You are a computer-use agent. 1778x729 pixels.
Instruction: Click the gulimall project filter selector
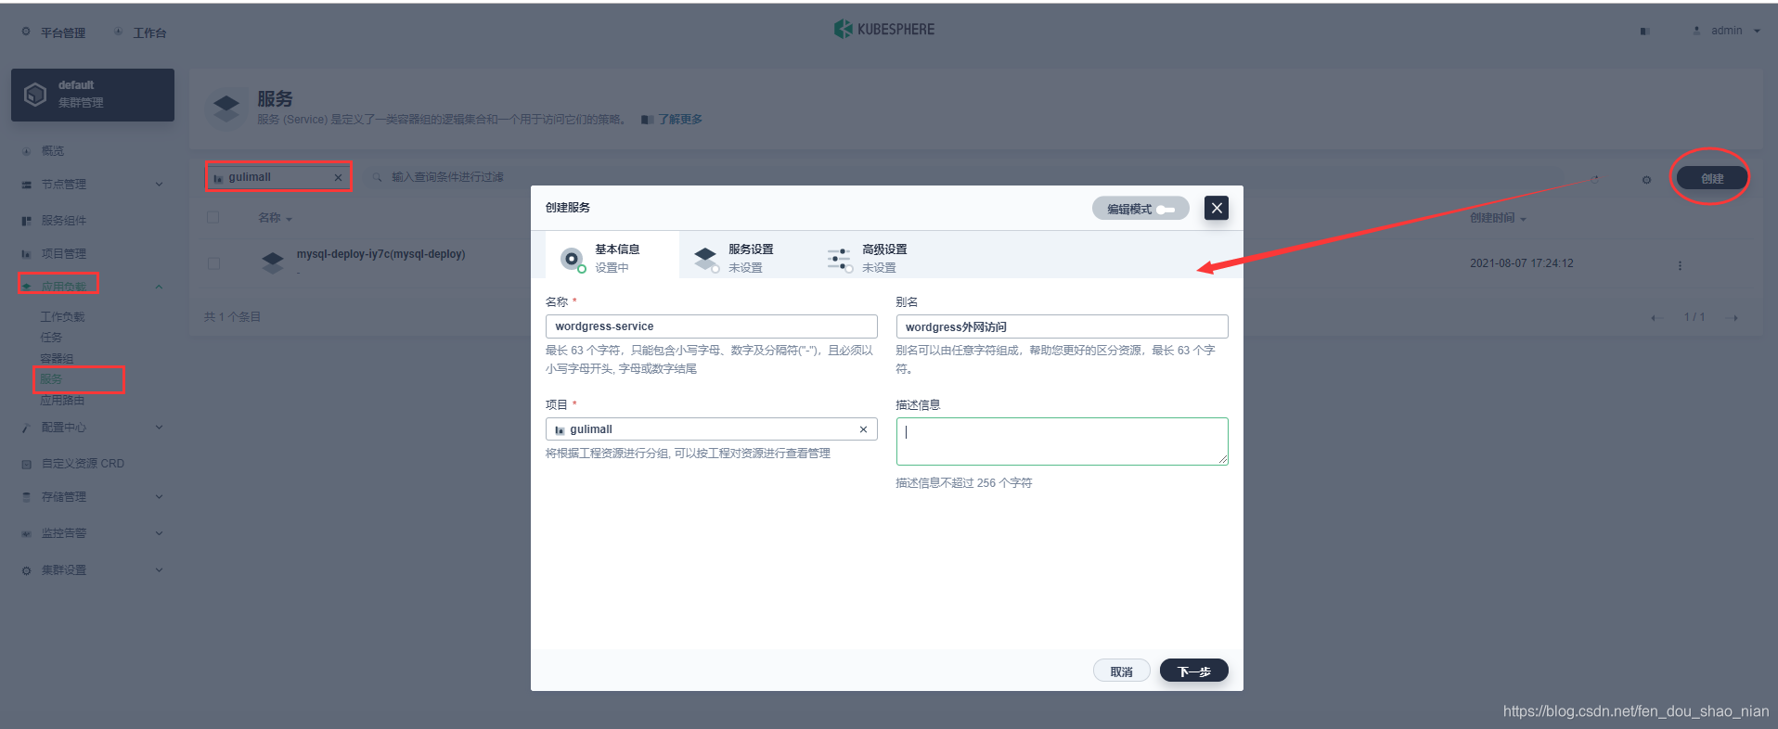(278, 177)
